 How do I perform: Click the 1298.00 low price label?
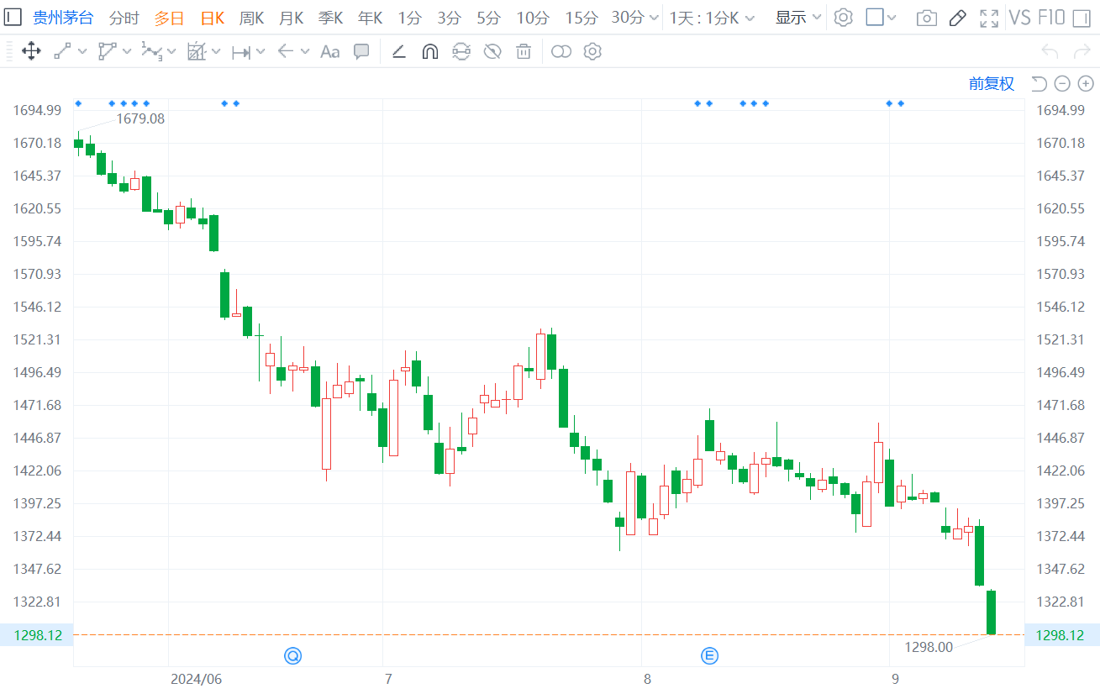[x=929, y=647]
